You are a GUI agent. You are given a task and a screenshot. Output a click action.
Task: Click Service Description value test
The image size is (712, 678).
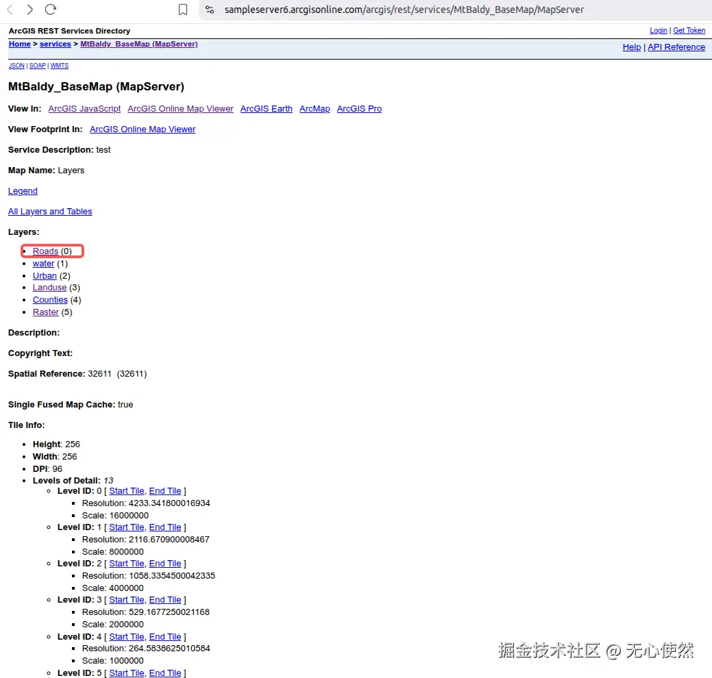103,150
